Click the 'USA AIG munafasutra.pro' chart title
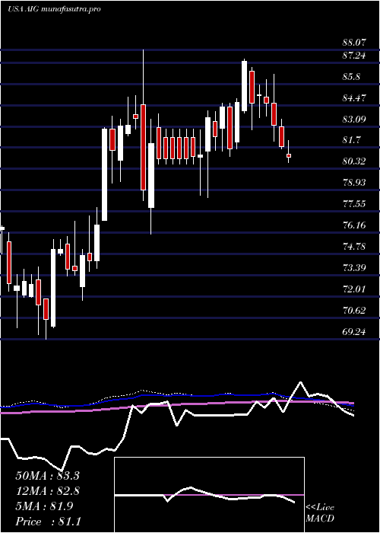This screenshot has width=380, height=533. coord(54,9)
